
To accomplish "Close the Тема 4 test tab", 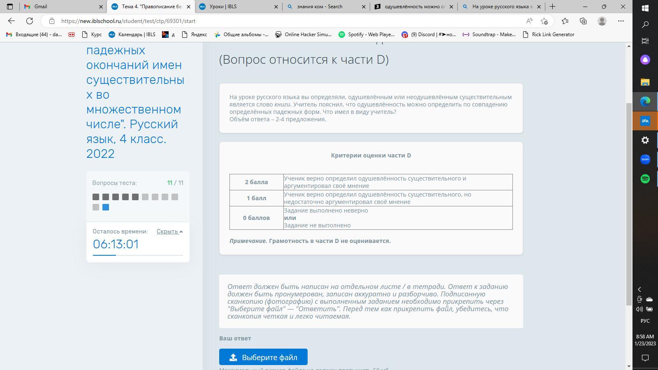I will pos(188,7).
